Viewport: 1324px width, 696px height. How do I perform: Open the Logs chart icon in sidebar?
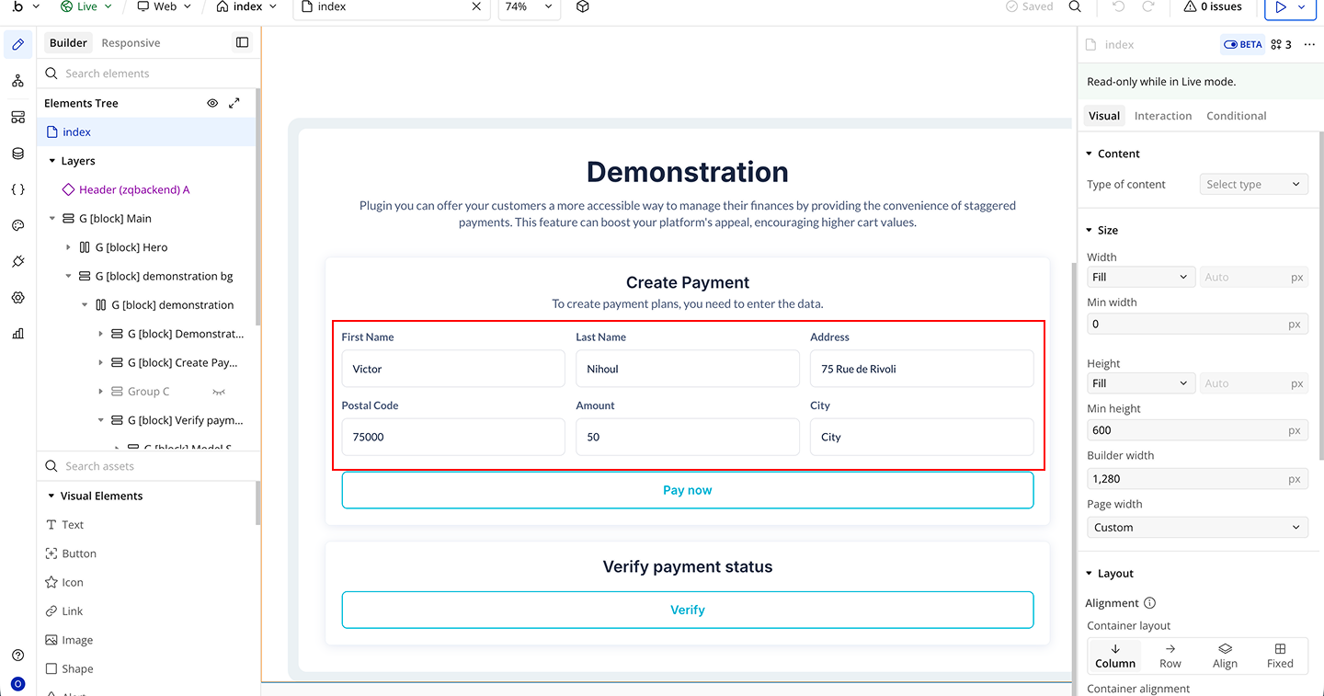17,334
